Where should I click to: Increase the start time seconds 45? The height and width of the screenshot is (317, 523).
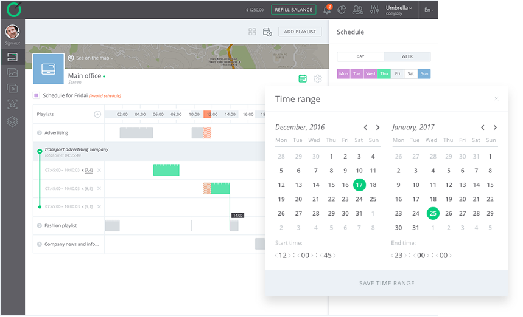tap(334, 256)
